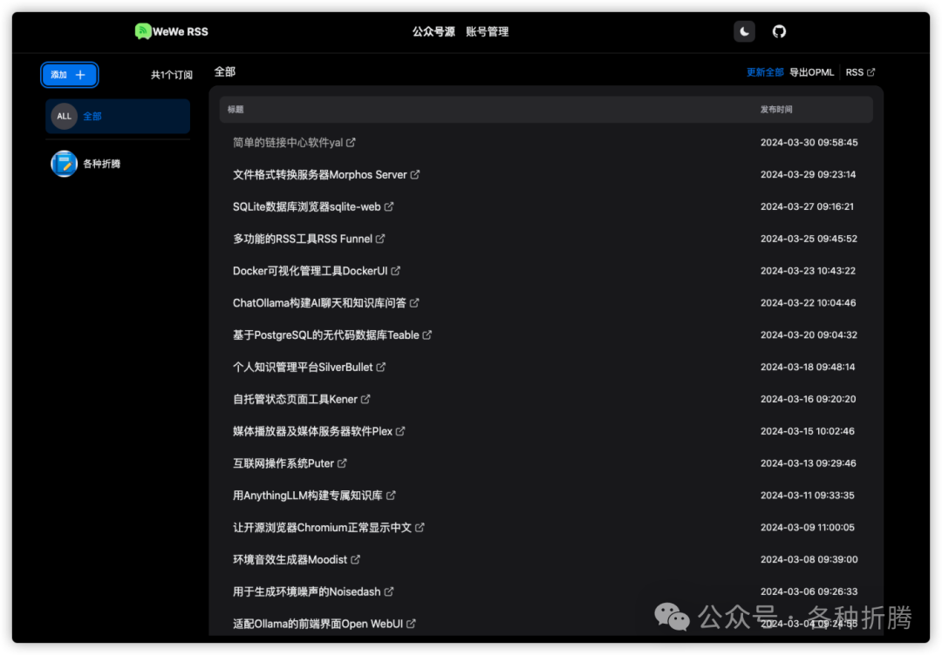Screen dimensions: 942x655
Task: Open article 用于生成环境噪声的Noisedash
Action: click(x=306, y=592)
